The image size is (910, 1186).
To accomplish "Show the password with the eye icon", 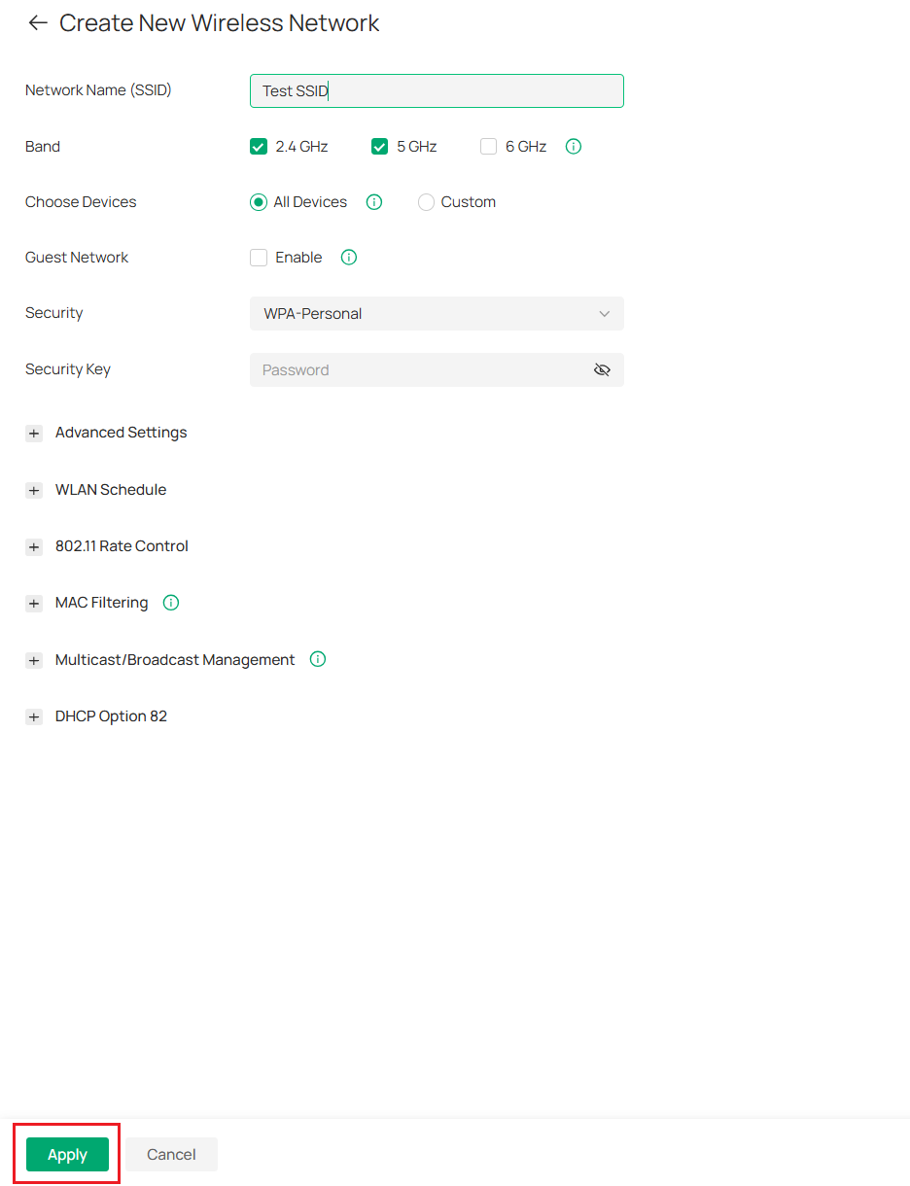I will point(602,370).
